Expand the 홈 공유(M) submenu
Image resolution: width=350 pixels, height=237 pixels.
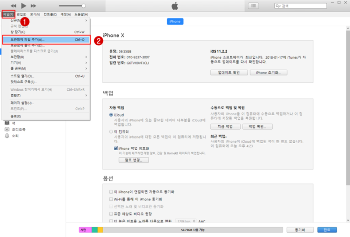tap(46, 68)
